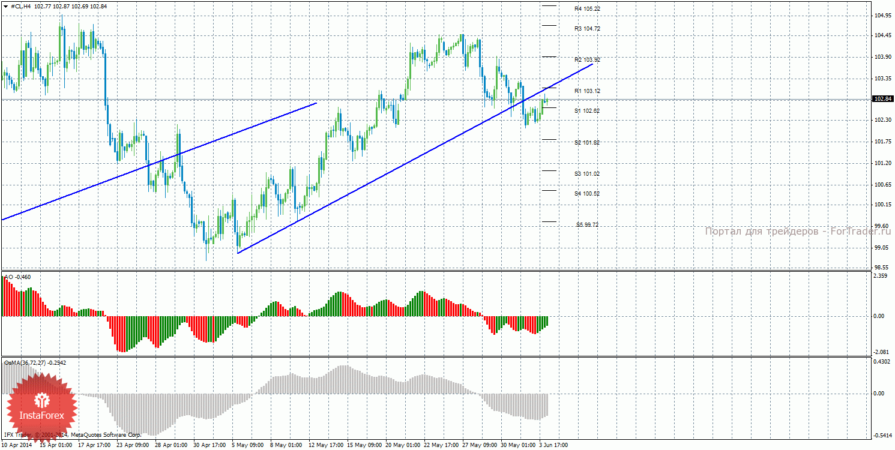Screen dimensions: 895x450
Task: Click the S2 101.82 support label
Action: (x=587, y=143)
